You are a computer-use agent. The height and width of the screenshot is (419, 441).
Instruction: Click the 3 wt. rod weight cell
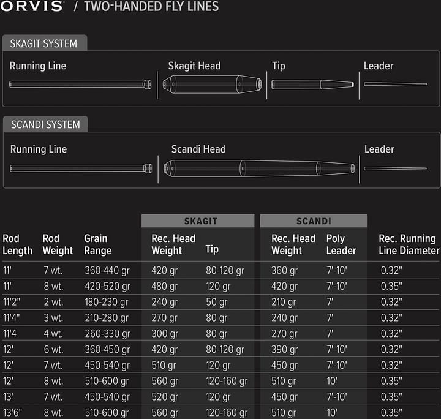53,318
